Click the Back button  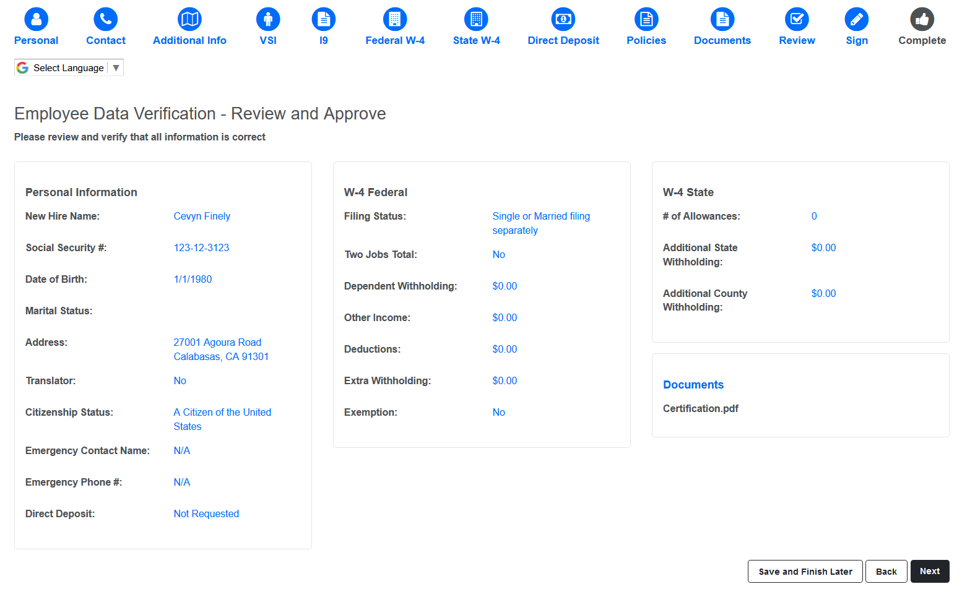coord(886,572)
